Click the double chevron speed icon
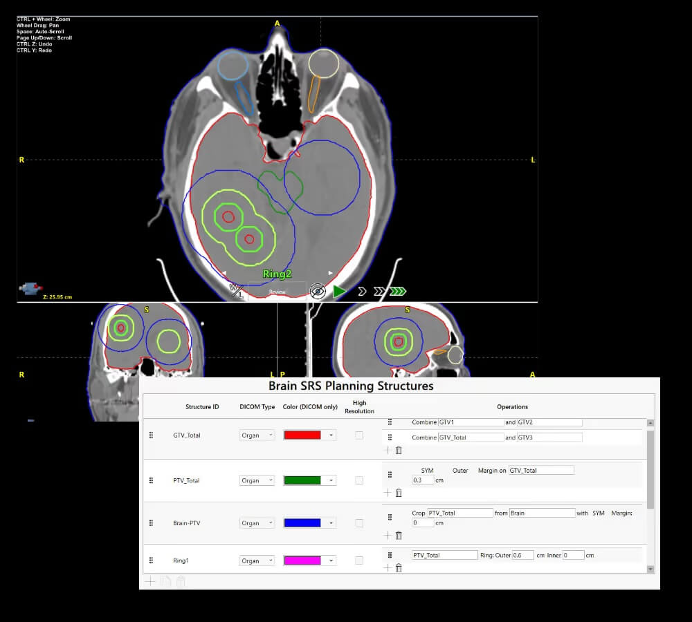This screenshot has height=622, width=692. tap(379, 291)
